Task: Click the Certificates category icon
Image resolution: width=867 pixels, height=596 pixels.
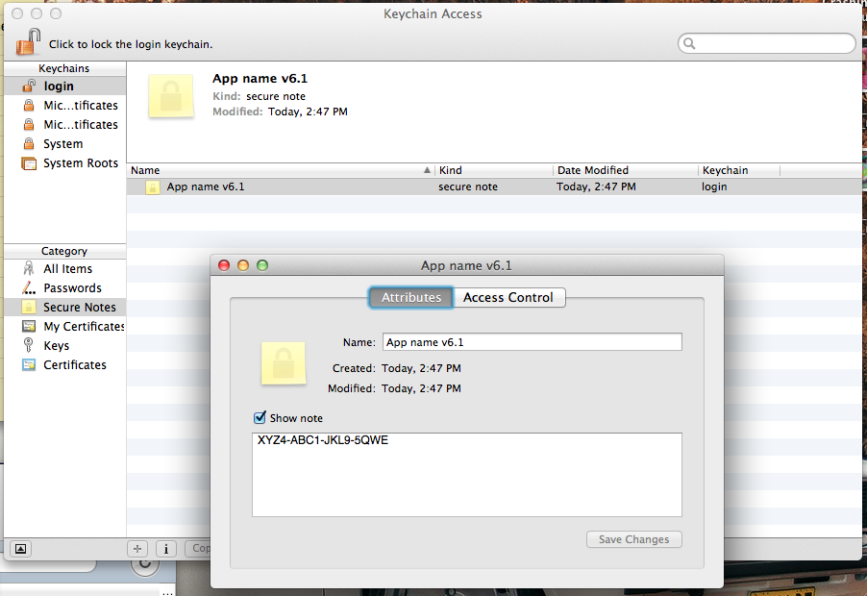Action: pyautogui.click(x=29, y=365)
